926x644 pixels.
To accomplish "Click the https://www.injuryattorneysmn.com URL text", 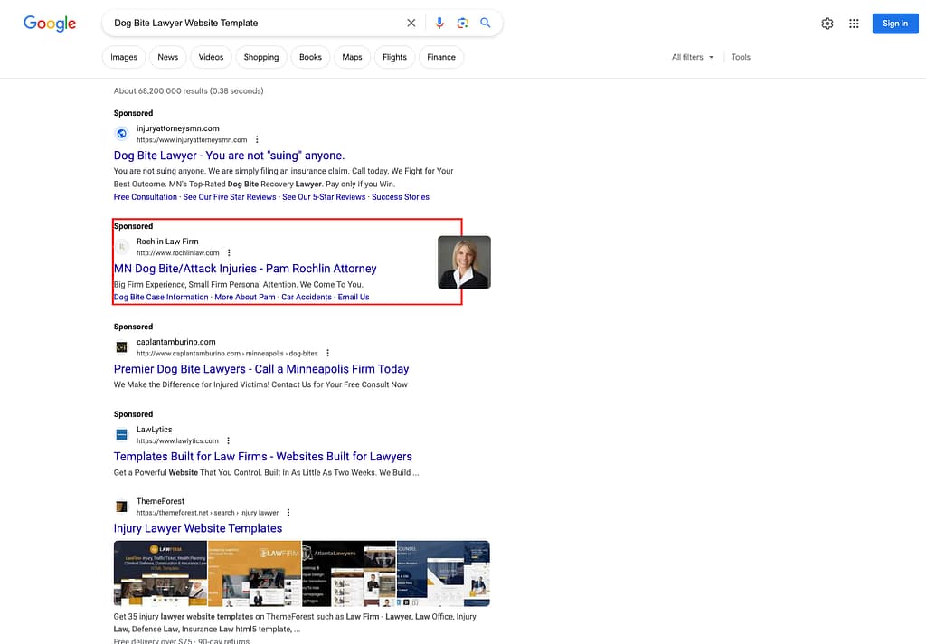I will 192,140.
